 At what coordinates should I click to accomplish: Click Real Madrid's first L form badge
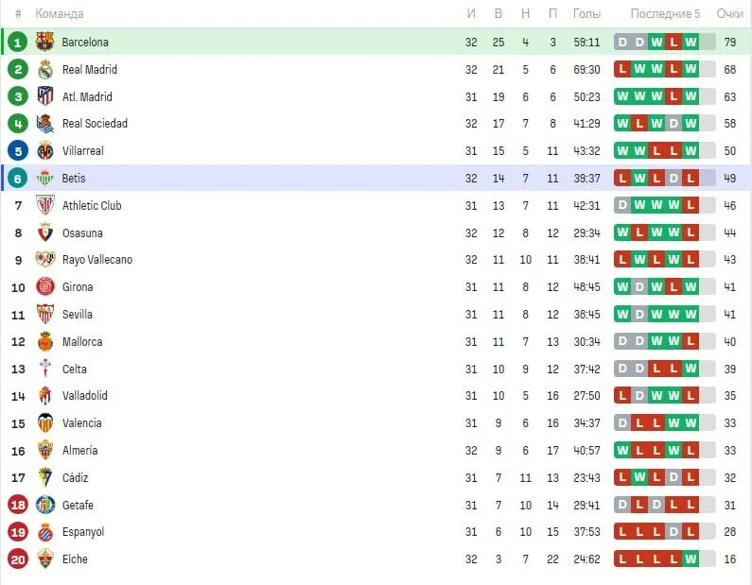point(622,70)
